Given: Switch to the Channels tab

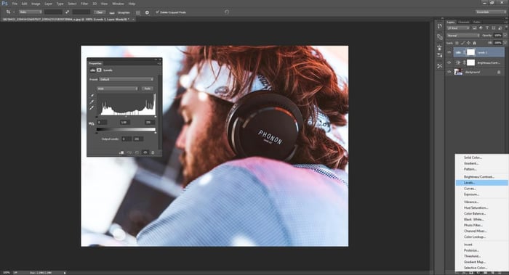Looking at the screenshot, I should click(464, 22).
